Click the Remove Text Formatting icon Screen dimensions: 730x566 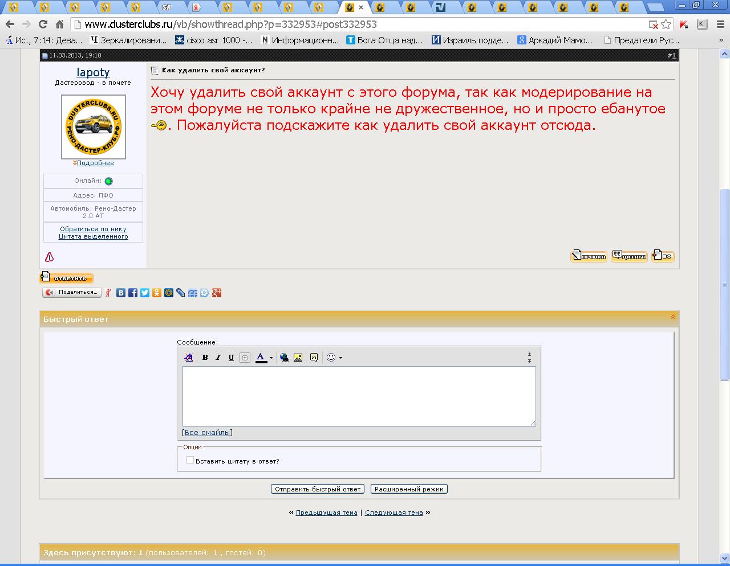(189, 358)
